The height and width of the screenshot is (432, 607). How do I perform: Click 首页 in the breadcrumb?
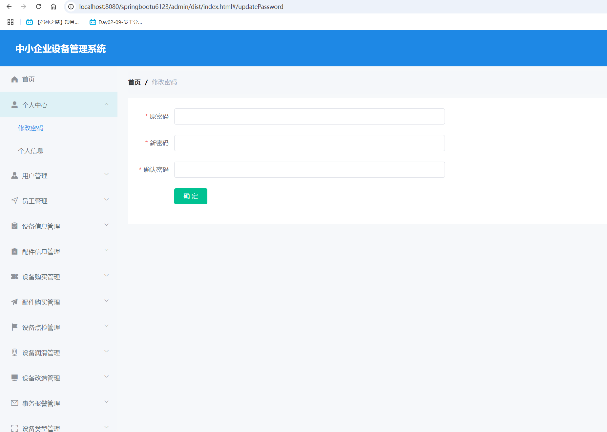[135, 82]
